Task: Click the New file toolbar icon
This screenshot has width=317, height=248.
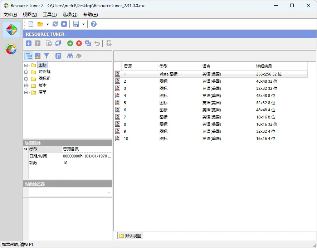Action: click(31, 24)
